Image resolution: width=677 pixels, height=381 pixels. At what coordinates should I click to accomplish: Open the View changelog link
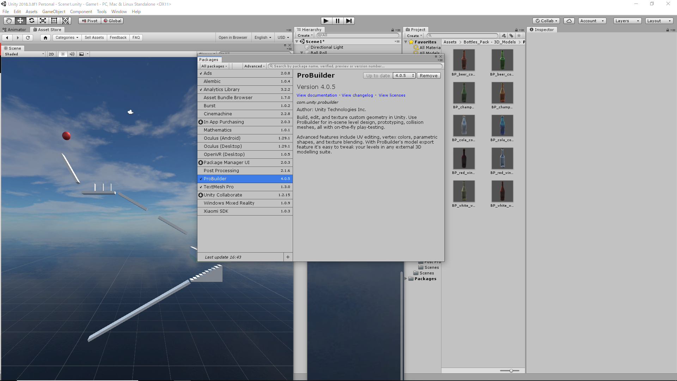(x=357, y=95)
